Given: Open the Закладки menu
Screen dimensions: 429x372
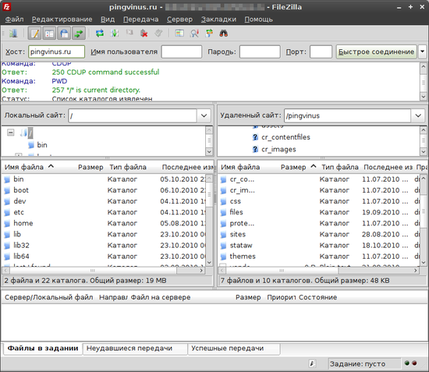Looking at the screenshot, I should (x=218, y=19).
